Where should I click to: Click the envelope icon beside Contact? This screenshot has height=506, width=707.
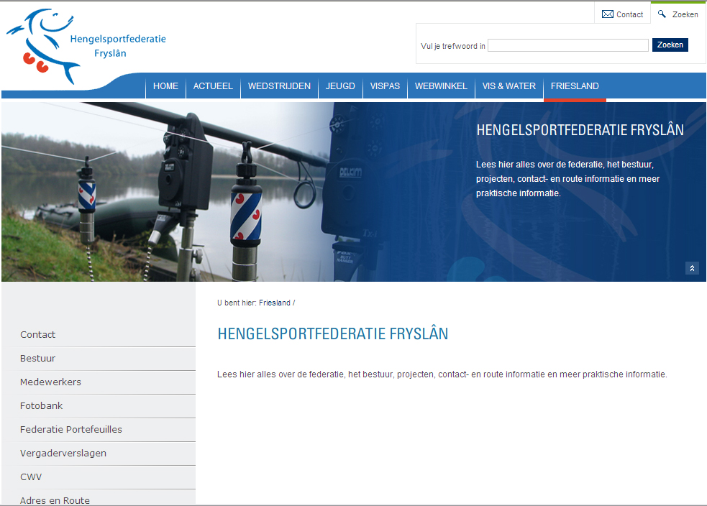[608, 14]
